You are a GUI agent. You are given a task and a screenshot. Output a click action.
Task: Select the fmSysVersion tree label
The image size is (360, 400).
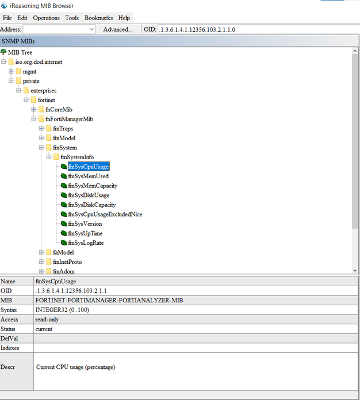[85, 224]
